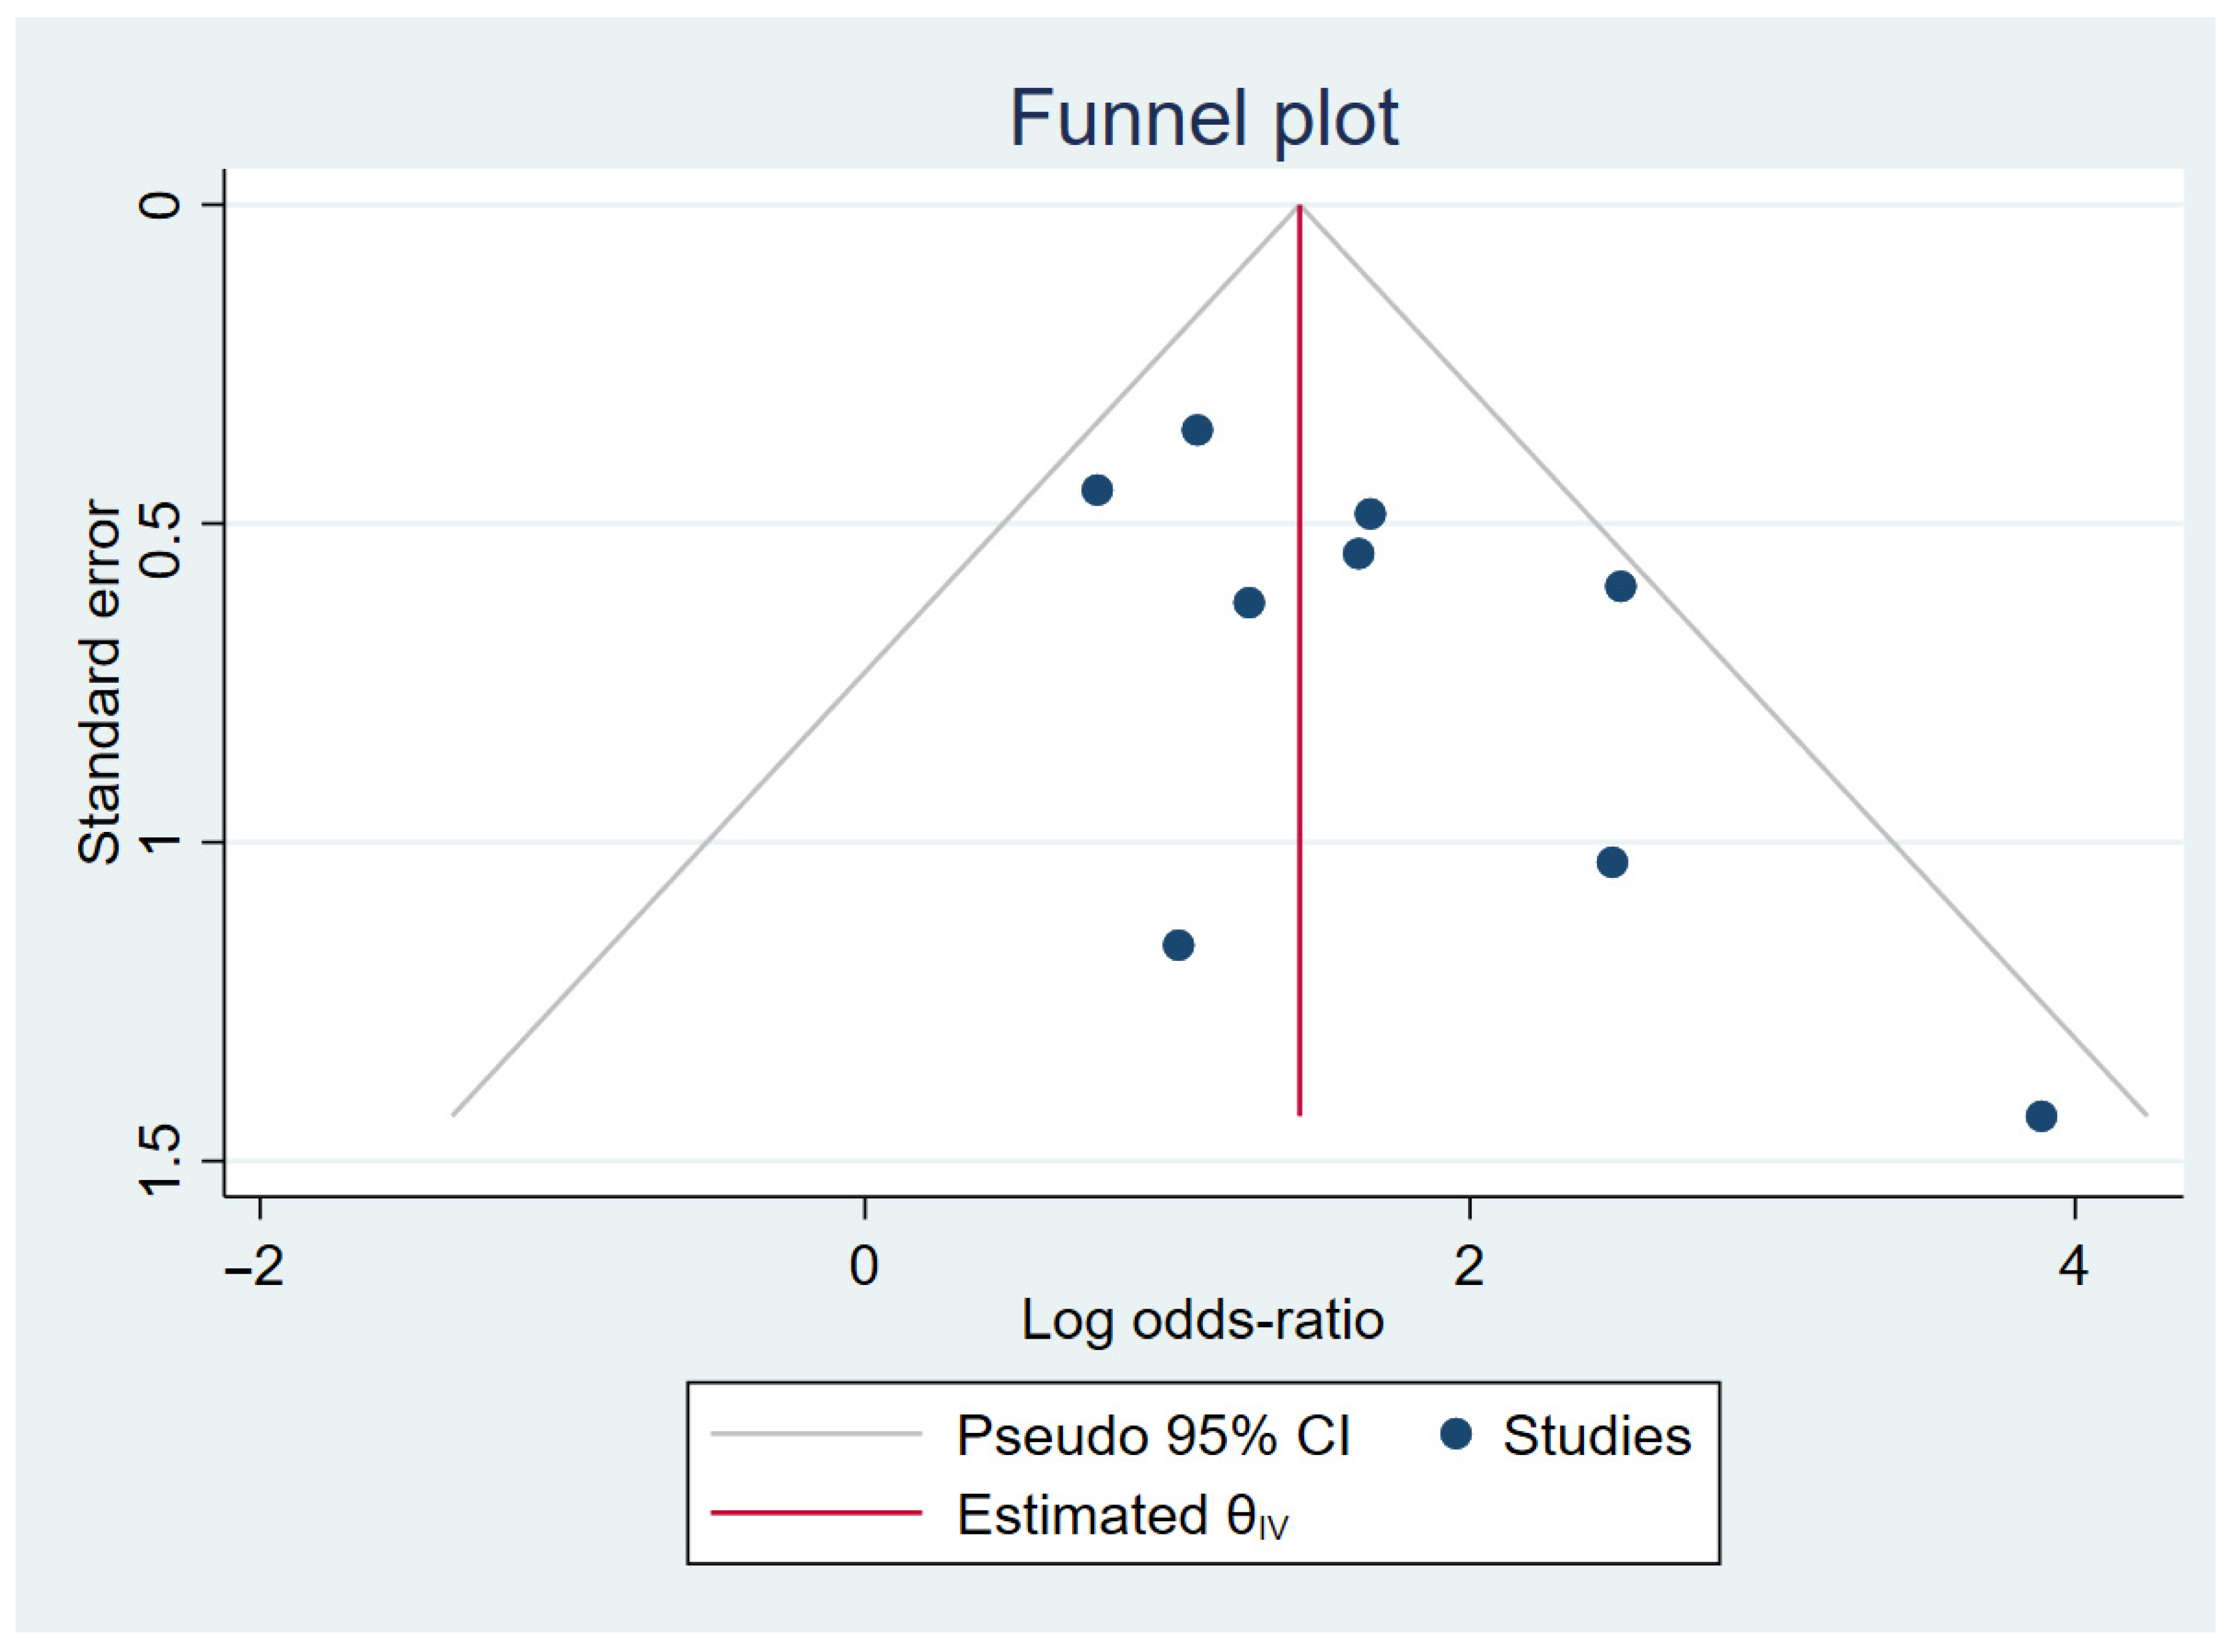Image resolution: width=2234 pixels, height=1652 pixels.
Task: Click the "Studies" legend text
Action: [1596, 1436]
